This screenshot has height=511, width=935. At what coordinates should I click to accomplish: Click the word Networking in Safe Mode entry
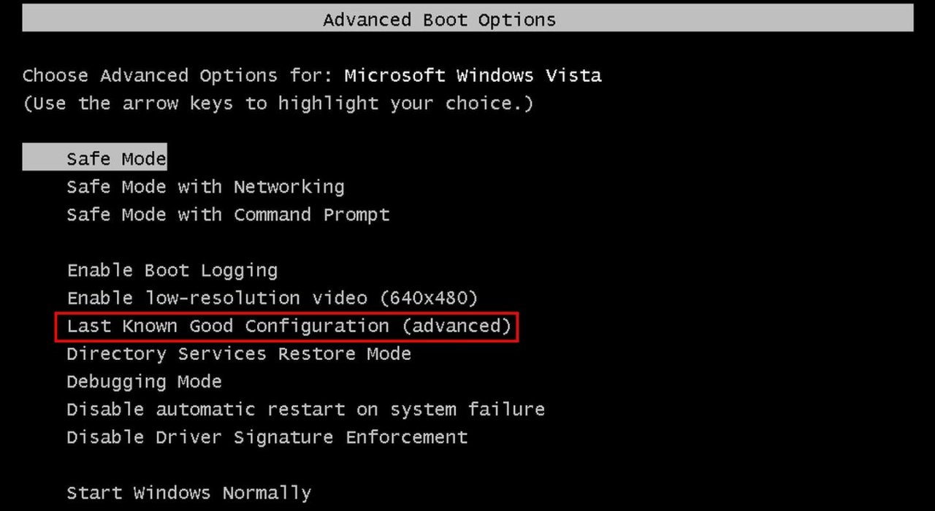289,187
